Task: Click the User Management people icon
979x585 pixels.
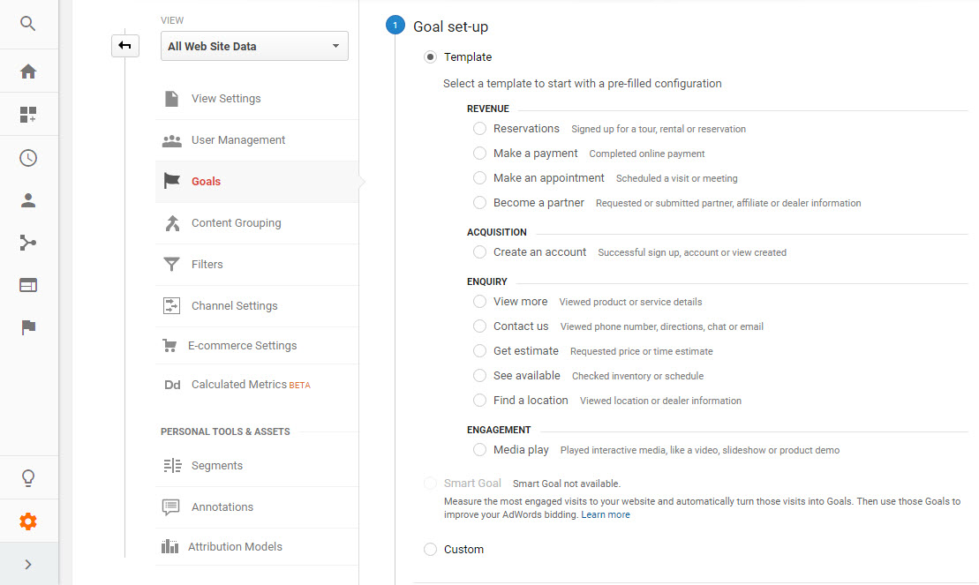Action: 171,141
